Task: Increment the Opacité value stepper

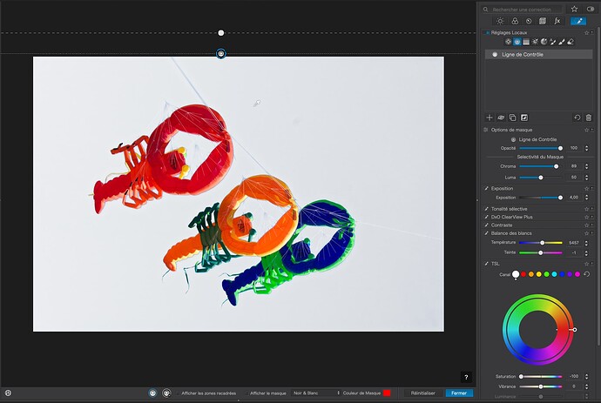Action: [x=586, y=147]
